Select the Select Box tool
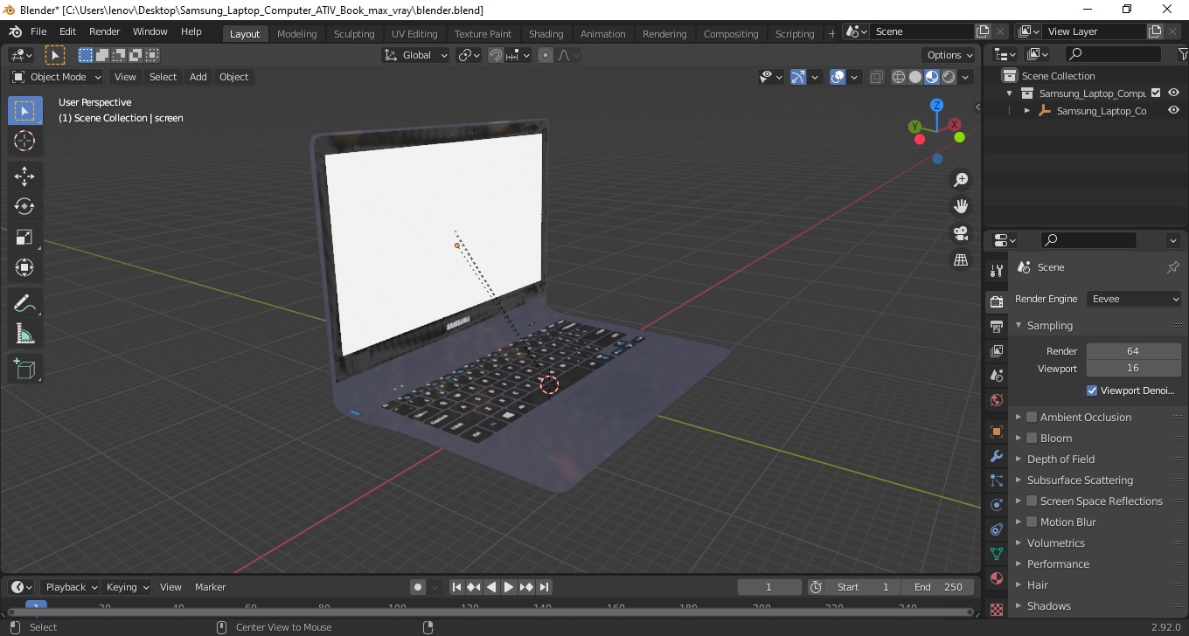Image resolution: width=1189 pixels, height=636 pixels. (x=24, y=110)
